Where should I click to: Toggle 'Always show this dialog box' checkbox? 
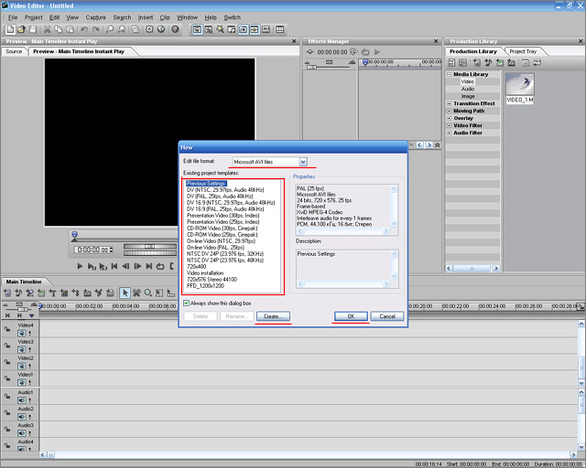pyautogui.click(x=186, y=303)
